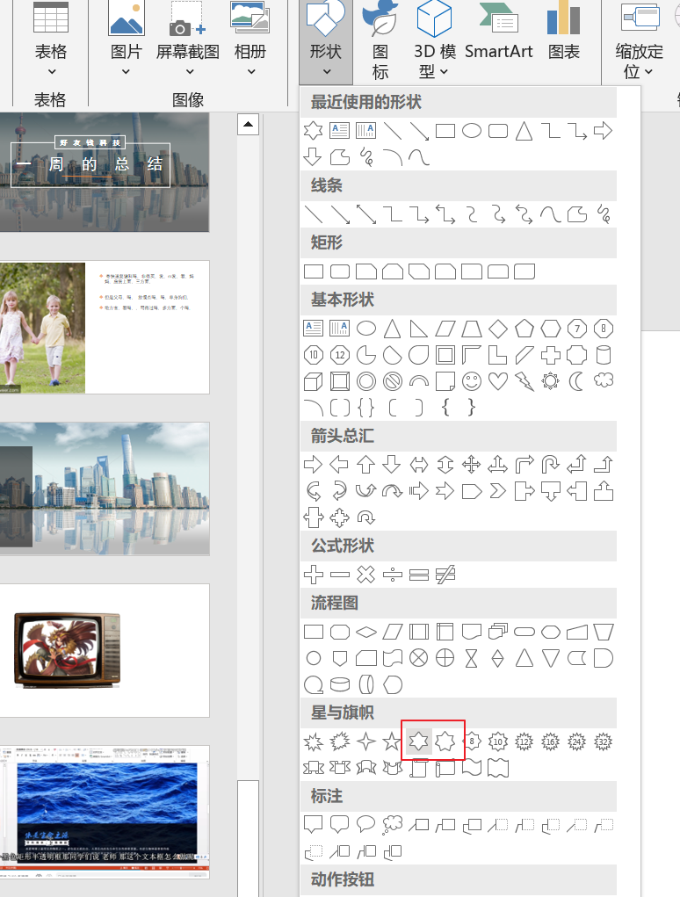
Task: Open the 形状 shapes dropdown
Action: 325,41
